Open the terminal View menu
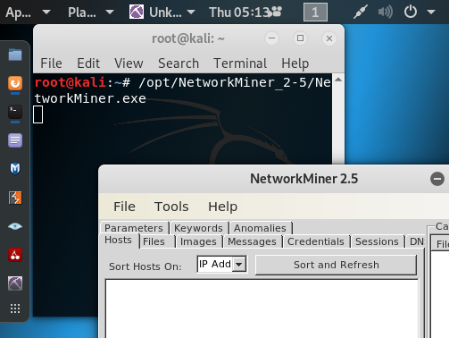The height and width of the screenshot is (338, 449). click(129, 63)
